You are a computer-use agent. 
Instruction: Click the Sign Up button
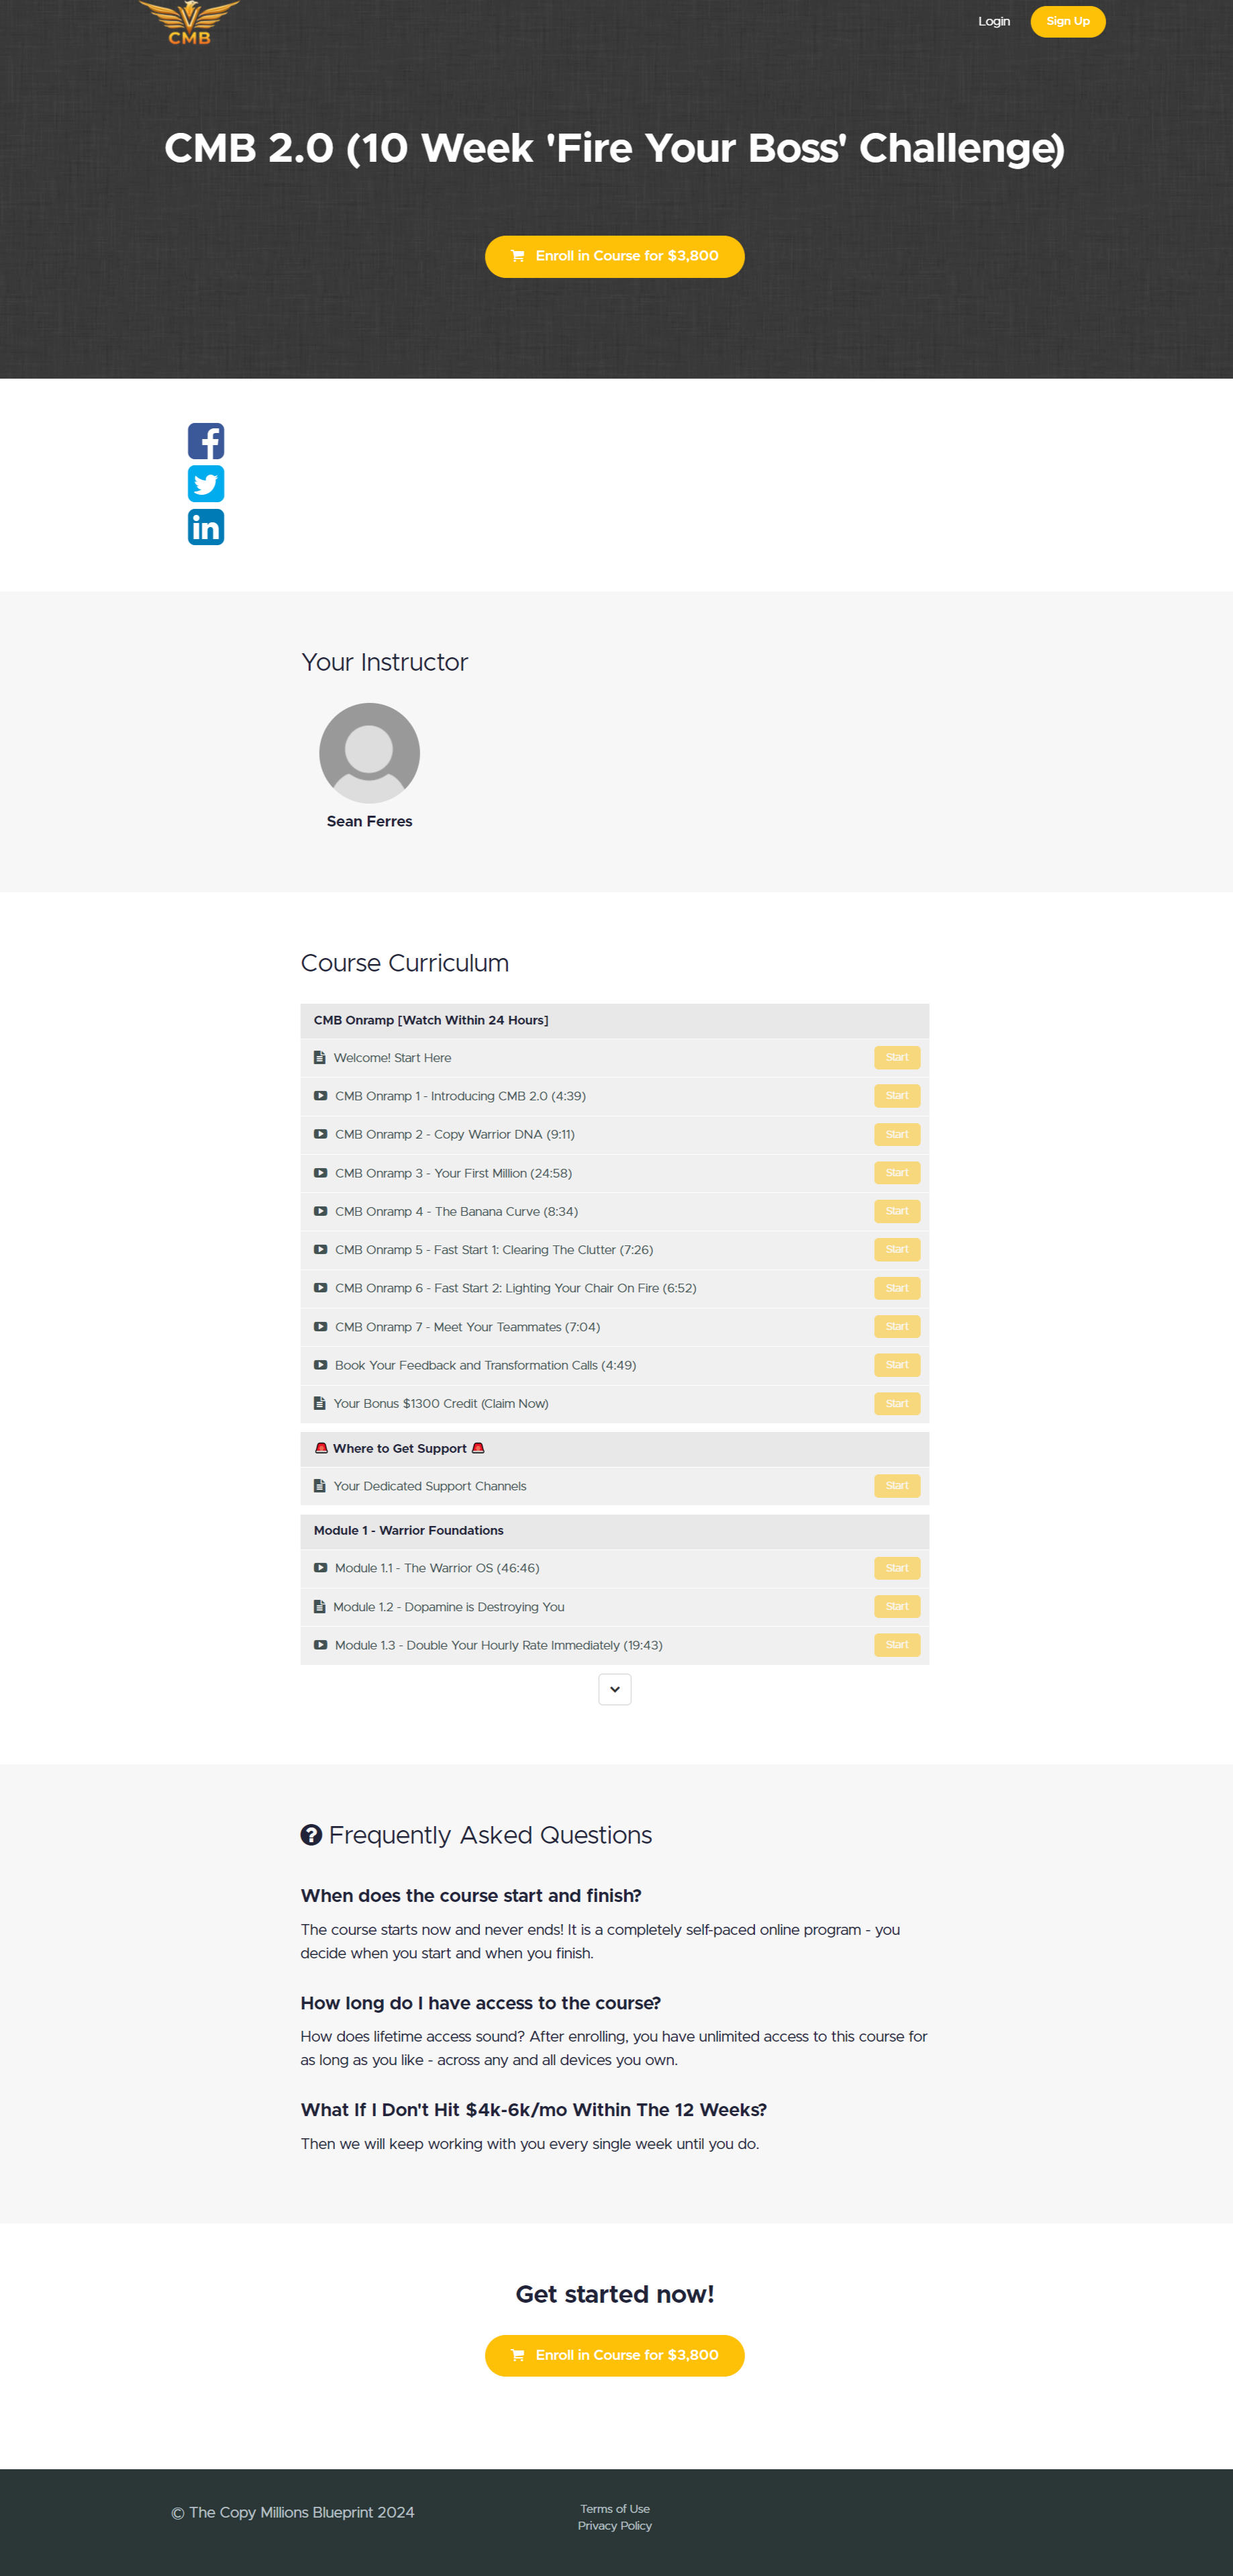coord(1068,22)
